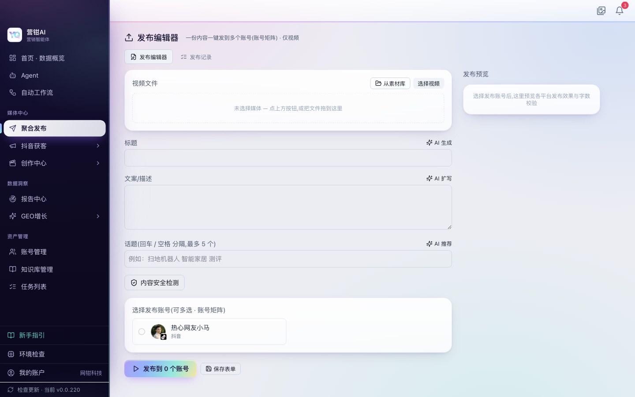Open the 账号管理 menu item
This screenshot has height=397, width=635.
point(55,252)
